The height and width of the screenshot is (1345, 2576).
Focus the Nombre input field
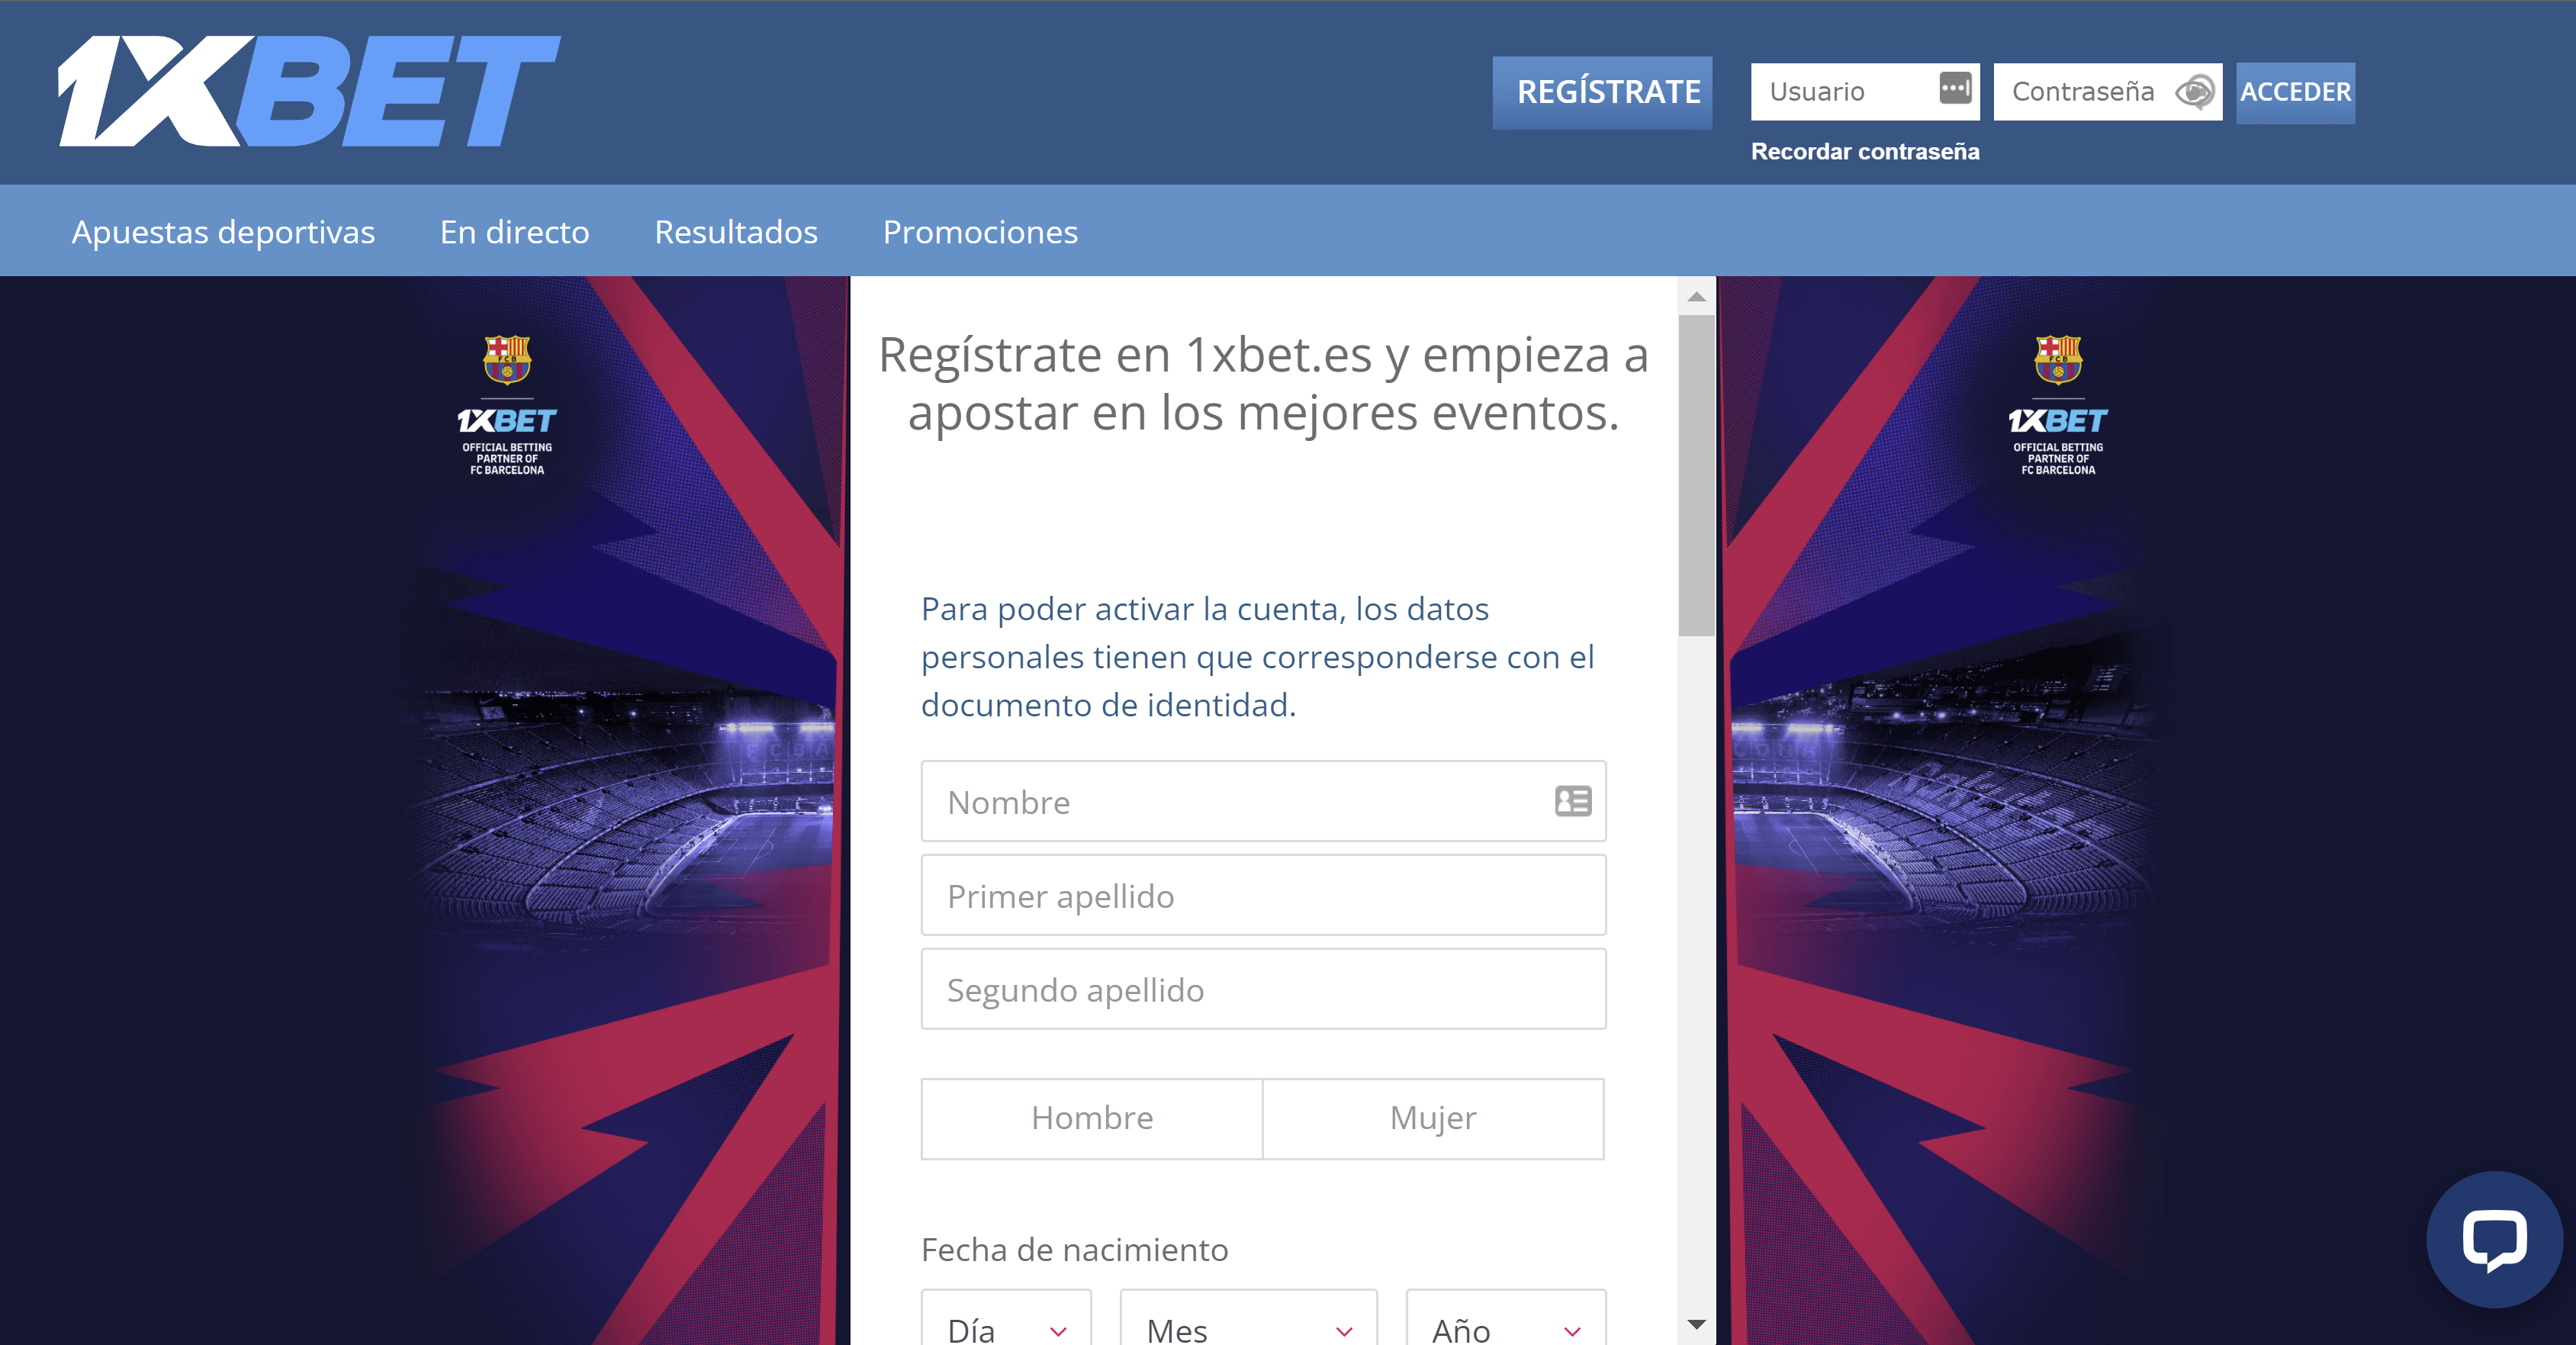[1263, 801]
